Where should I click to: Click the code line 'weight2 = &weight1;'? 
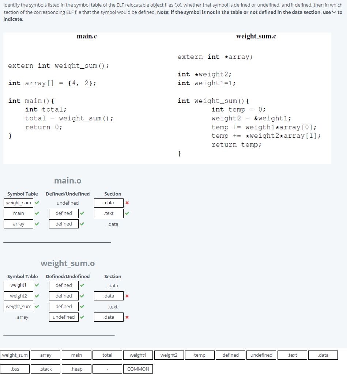click(x=251, y=118)
